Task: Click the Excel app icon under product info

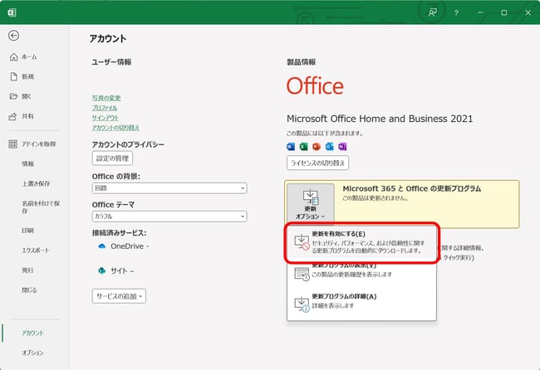Action: (x=303, y=147)
